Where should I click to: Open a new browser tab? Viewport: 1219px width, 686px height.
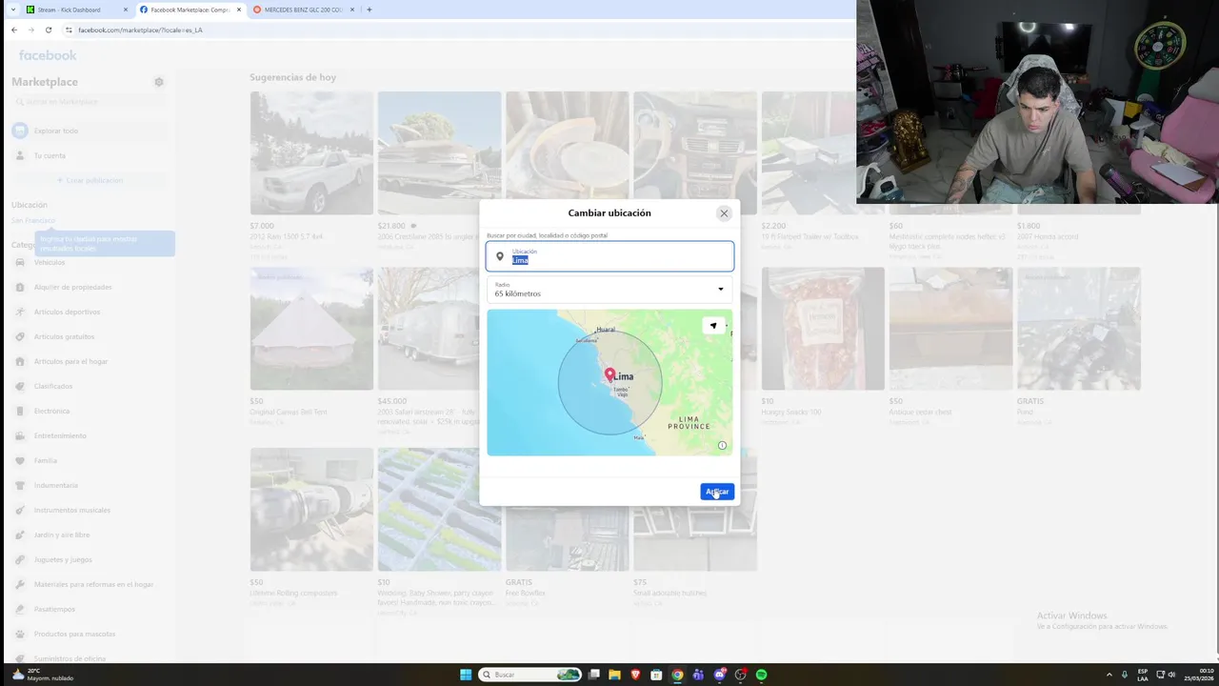click(370, 10)
